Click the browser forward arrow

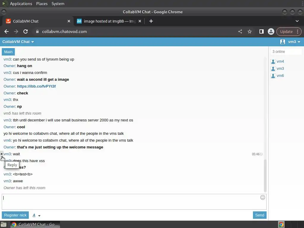pyautogui.click(x=16, y=31)
